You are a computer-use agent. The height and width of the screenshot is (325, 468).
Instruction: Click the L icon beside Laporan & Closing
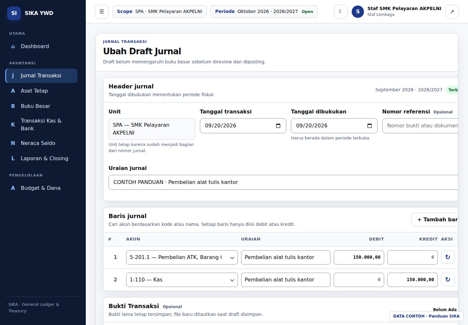tap(13, 159)
